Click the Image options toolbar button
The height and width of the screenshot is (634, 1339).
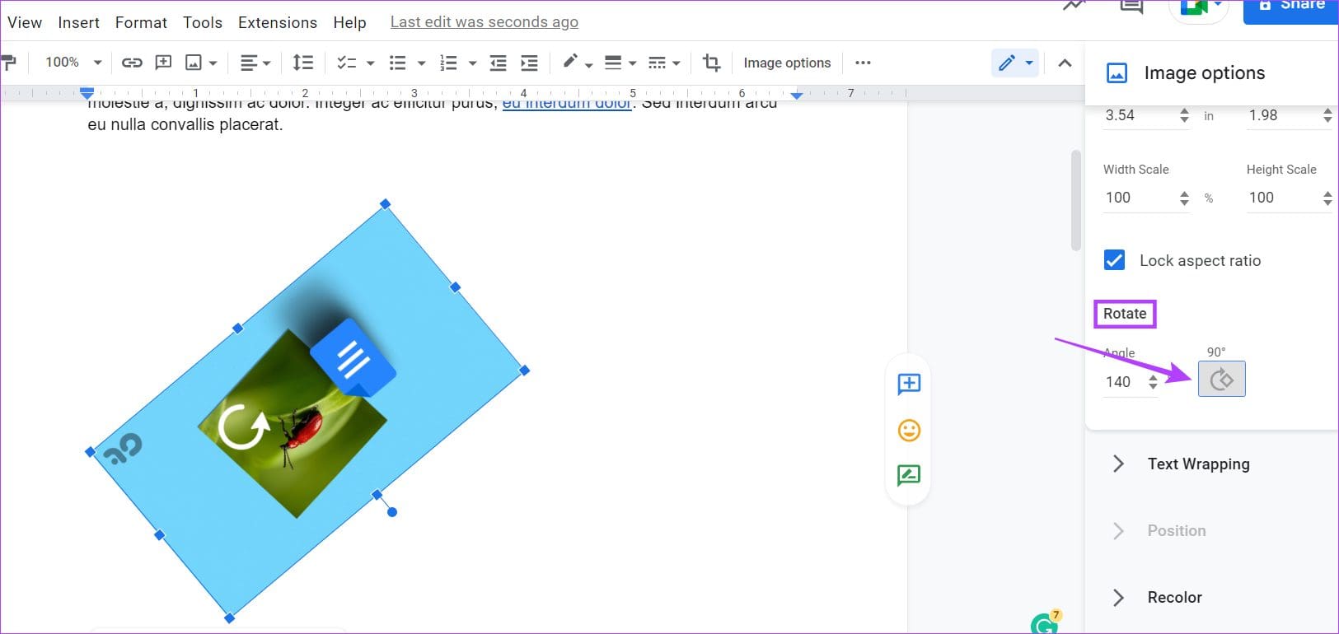click(x=787, y=63)
